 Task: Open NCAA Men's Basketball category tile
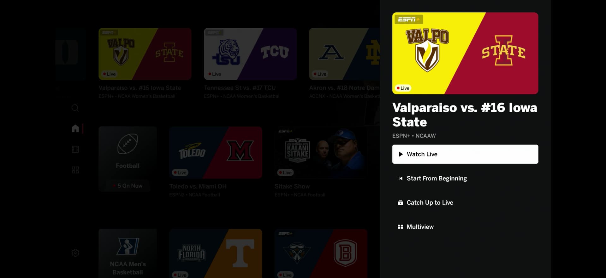(128, 253)
